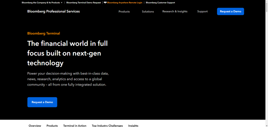Switch to Top Industry Challenges tab
268x127 pixels.
point(107,126)
